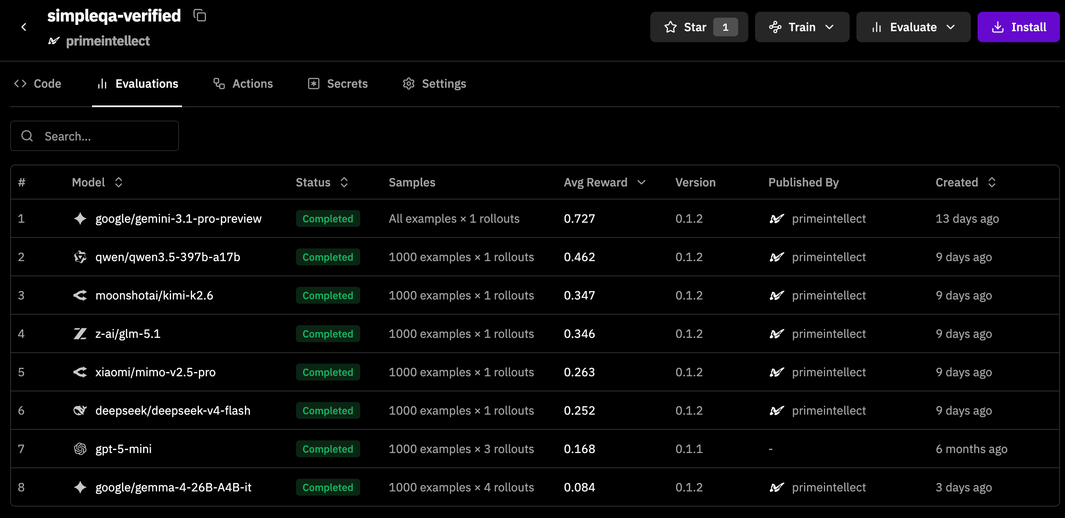Open the gpt-5-mini evaluation
Image resolution: width=1065 pixels, height=518 pixels.
point(123,449)
